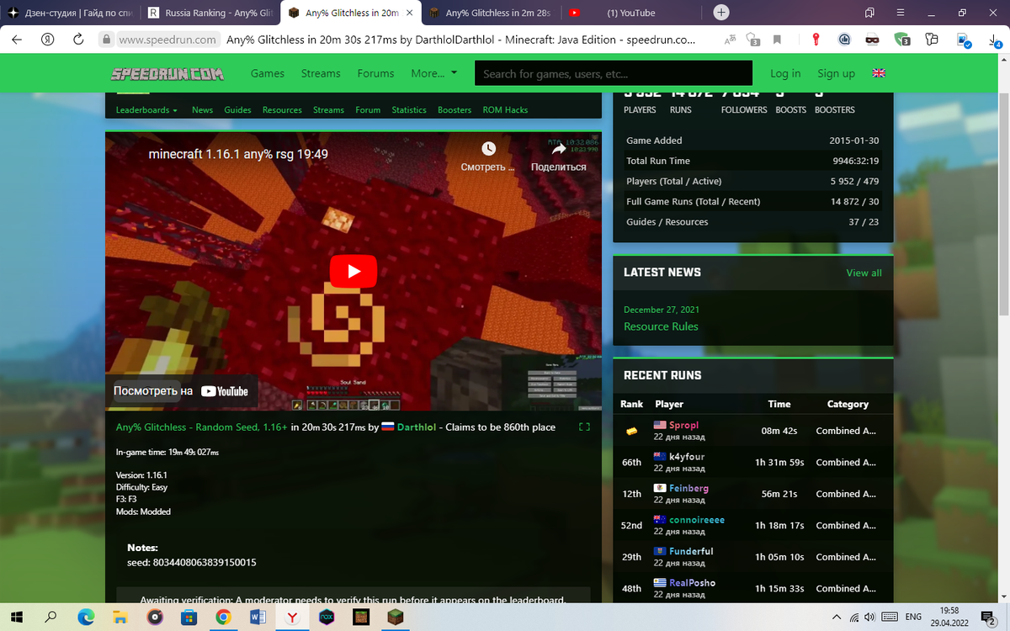1010x631 pixels.
Task: Play the embedded YouTube video
Action: pyautogui.click(x=353, y=271)
